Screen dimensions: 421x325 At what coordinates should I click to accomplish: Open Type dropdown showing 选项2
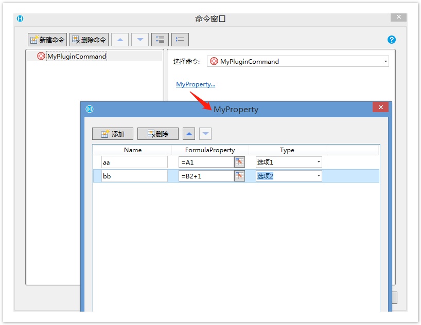tap(319, 176)
